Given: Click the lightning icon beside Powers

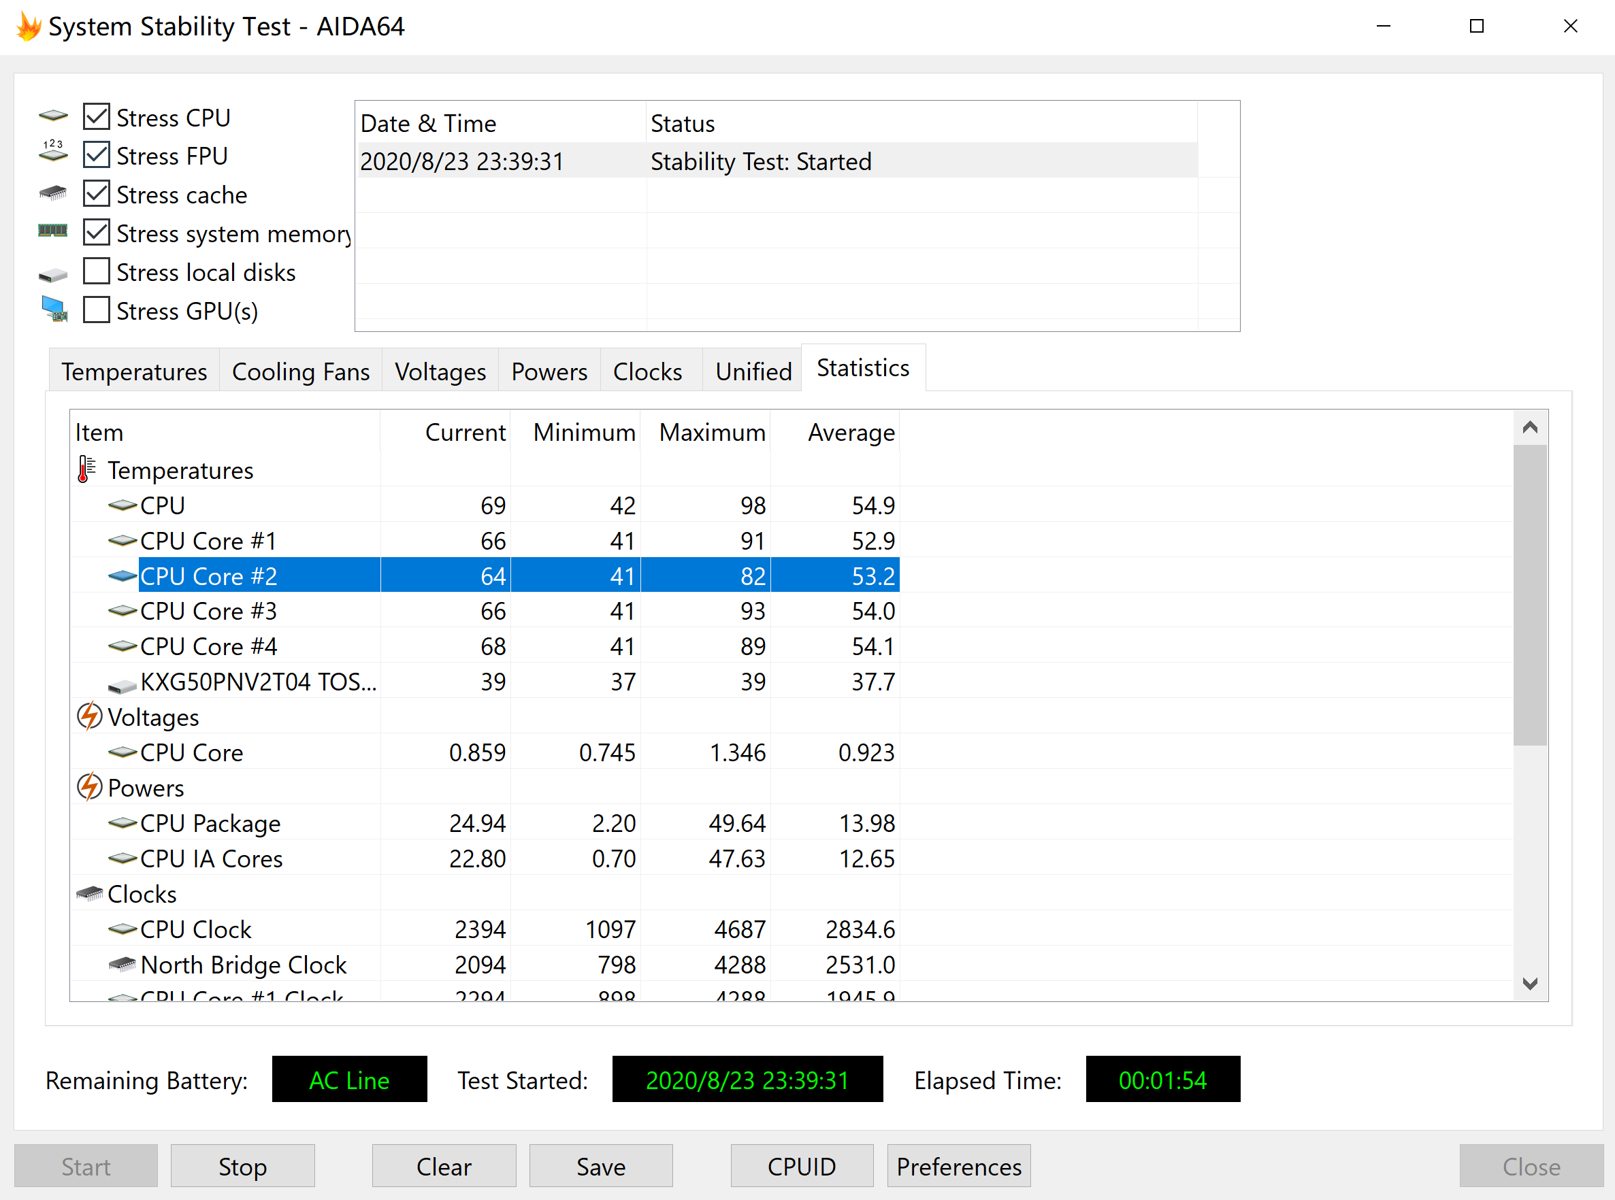Looking at the screenshot, I should [x=89, y=786].
